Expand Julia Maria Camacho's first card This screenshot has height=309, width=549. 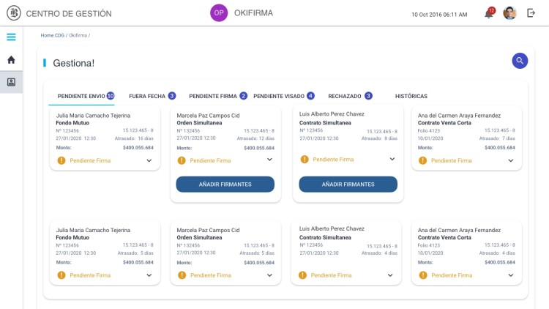click(149, 160)
